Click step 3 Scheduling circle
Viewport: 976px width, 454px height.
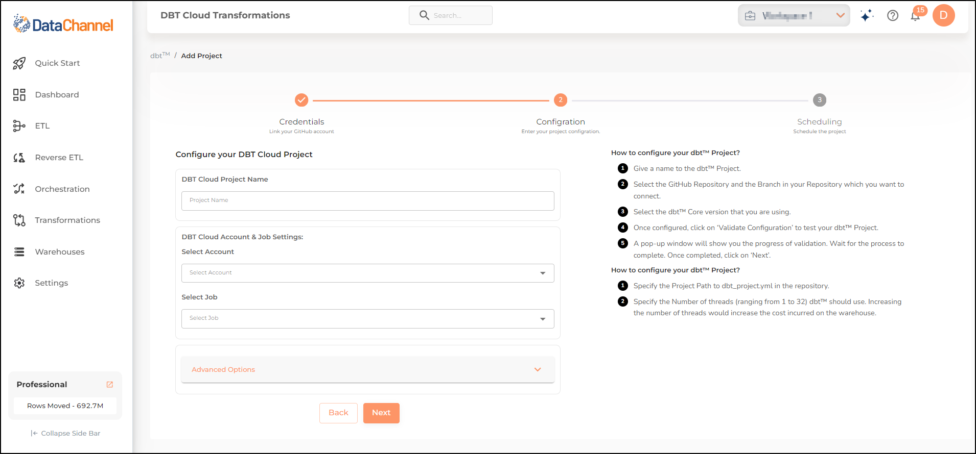(820, 100)
